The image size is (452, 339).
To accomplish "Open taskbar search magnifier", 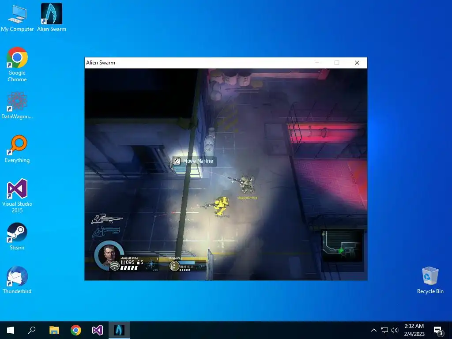I will tap(32, 330).
